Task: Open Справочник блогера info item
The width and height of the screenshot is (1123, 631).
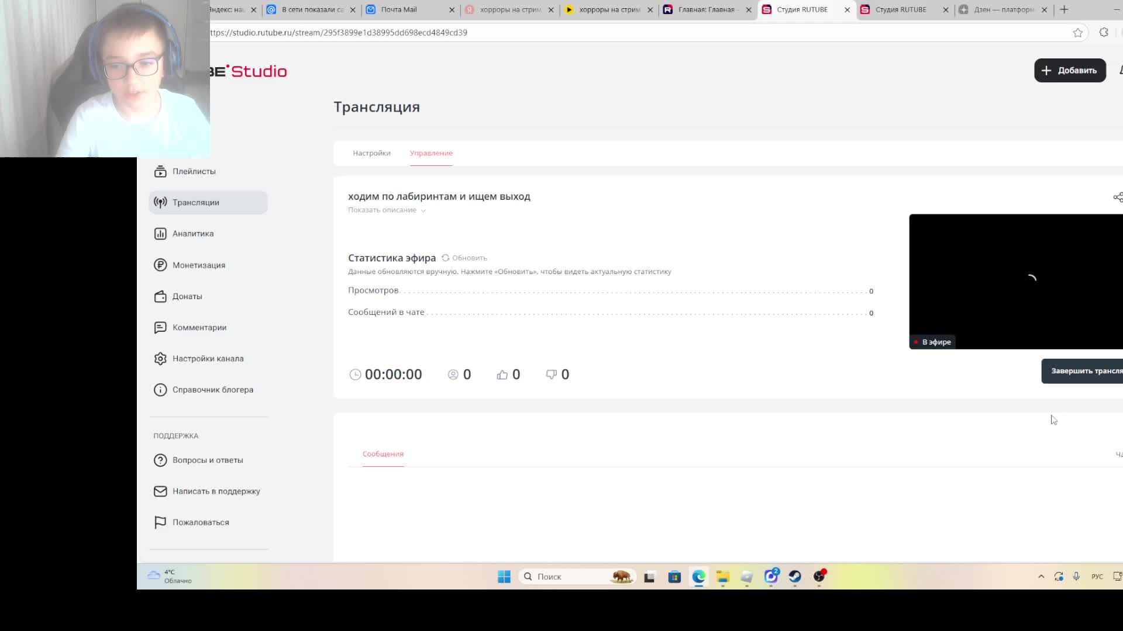Action: pyautogui.click(x=212, y=390)
